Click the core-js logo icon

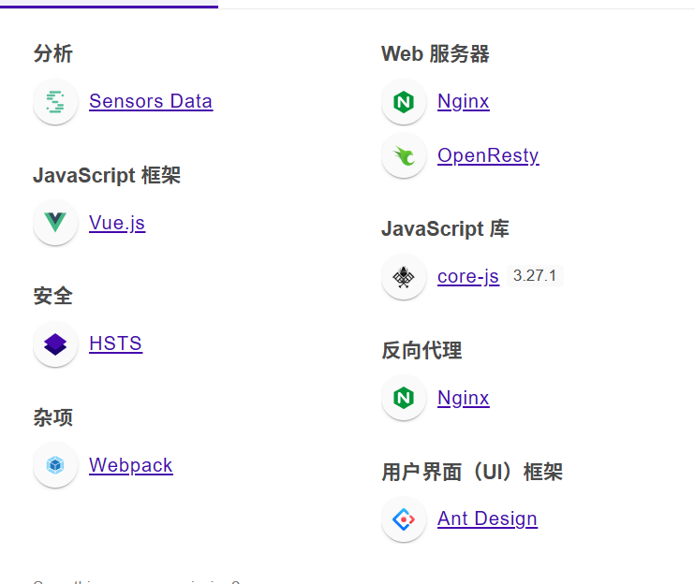pos(404,277)
